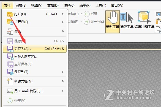Click the folder-globe icon for 打开自
161x107 pixels.
coord(10,22)
